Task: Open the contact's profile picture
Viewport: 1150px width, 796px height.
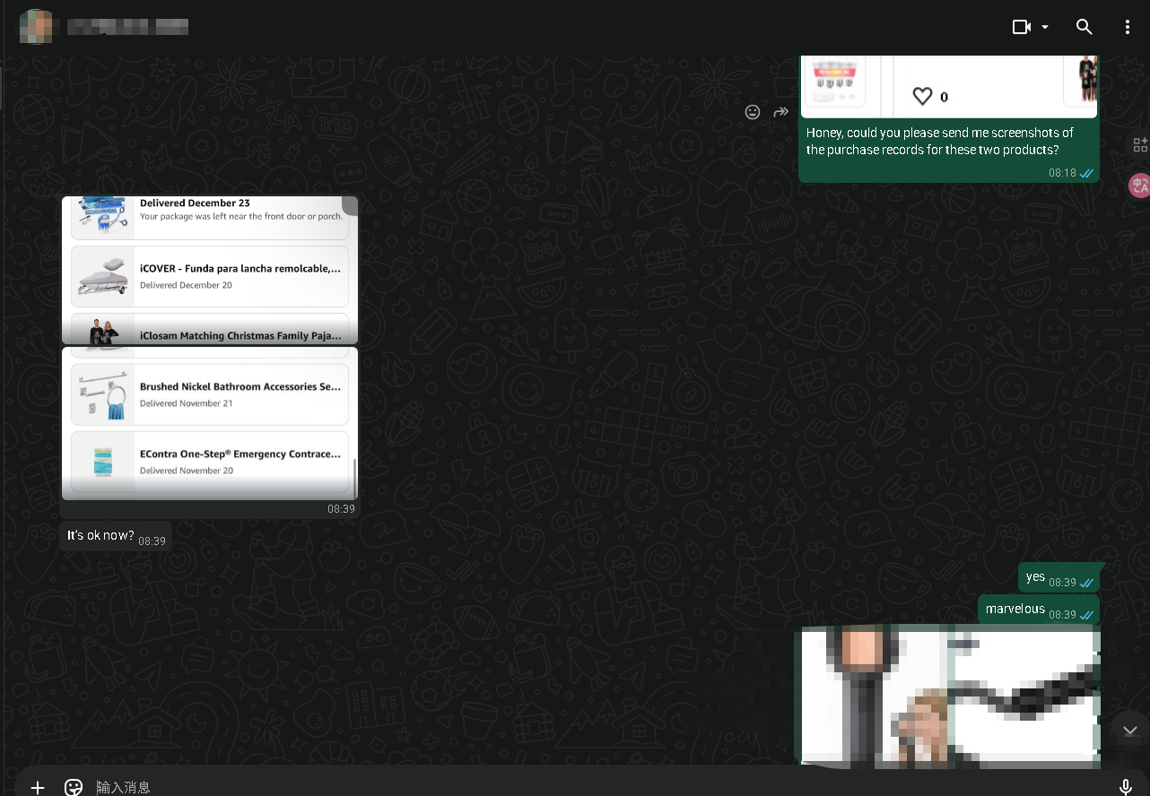Action: [36, 27]
